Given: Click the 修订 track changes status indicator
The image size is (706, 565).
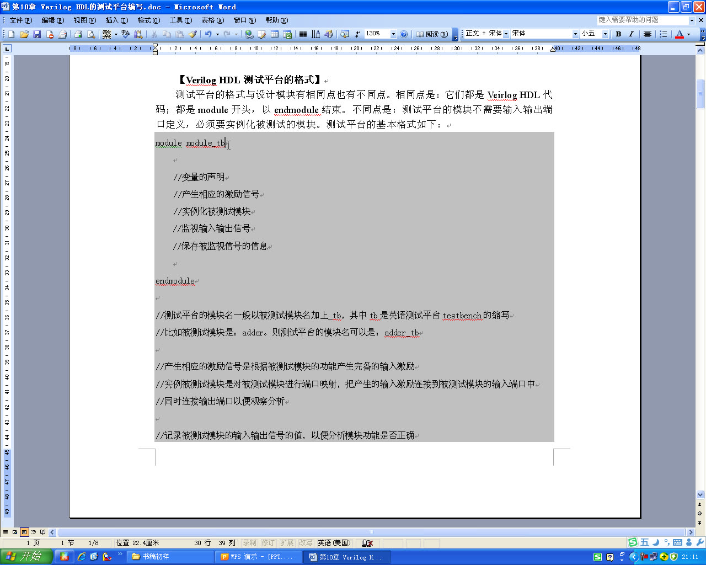Looking at the screenshot, I should pos(268,543).
